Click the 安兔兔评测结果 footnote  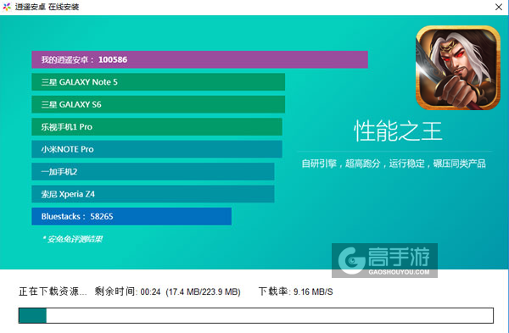[x=73, y=239]
